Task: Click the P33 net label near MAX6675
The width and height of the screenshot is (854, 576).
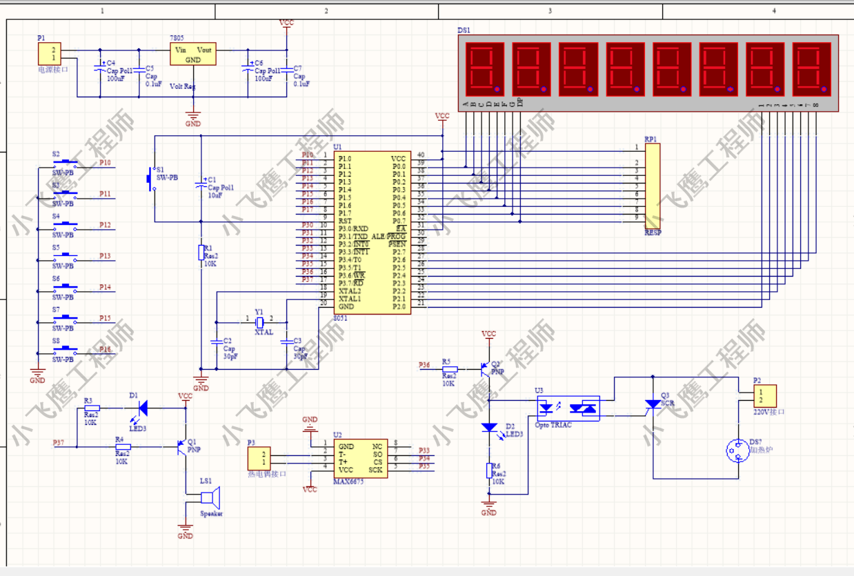Action: pos(425,450)
